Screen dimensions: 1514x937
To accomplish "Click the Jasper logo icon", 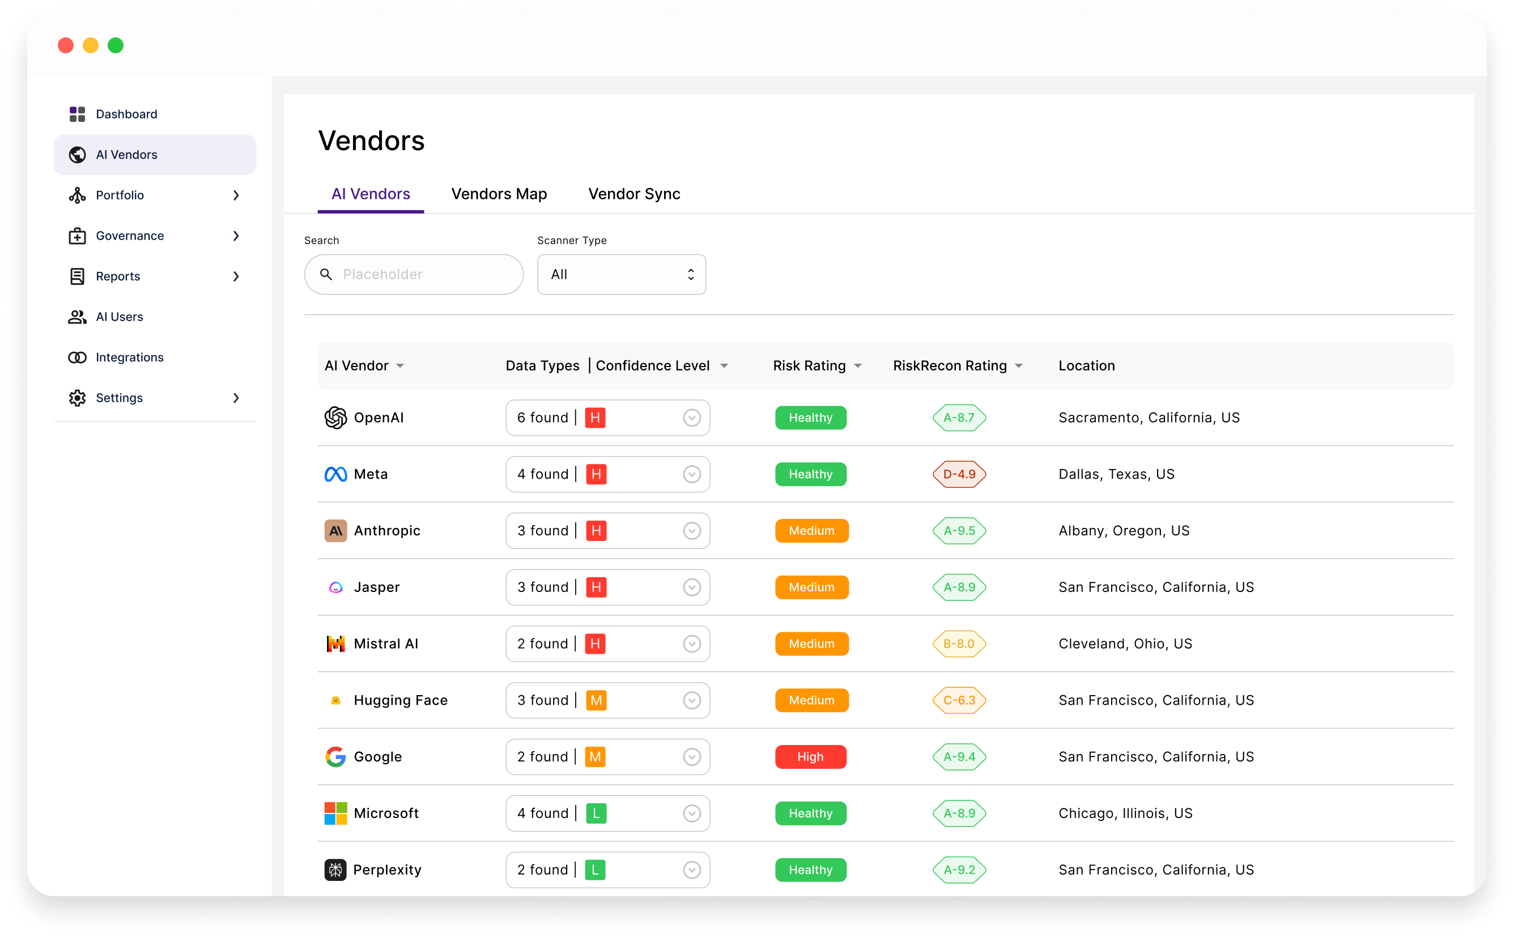I will pyautogui.click(x=335, y=587).
